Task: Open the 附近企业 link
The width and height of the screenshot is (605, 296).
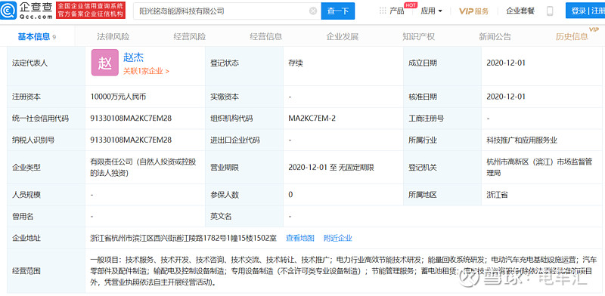Action: click(338, 238)
